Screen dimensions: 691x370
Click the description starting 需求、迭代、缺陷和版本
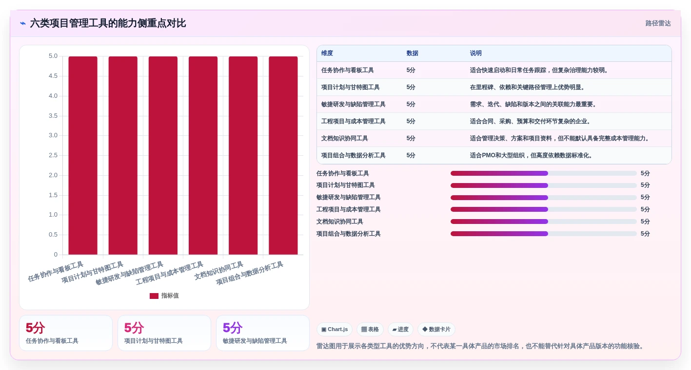[534, 104]
